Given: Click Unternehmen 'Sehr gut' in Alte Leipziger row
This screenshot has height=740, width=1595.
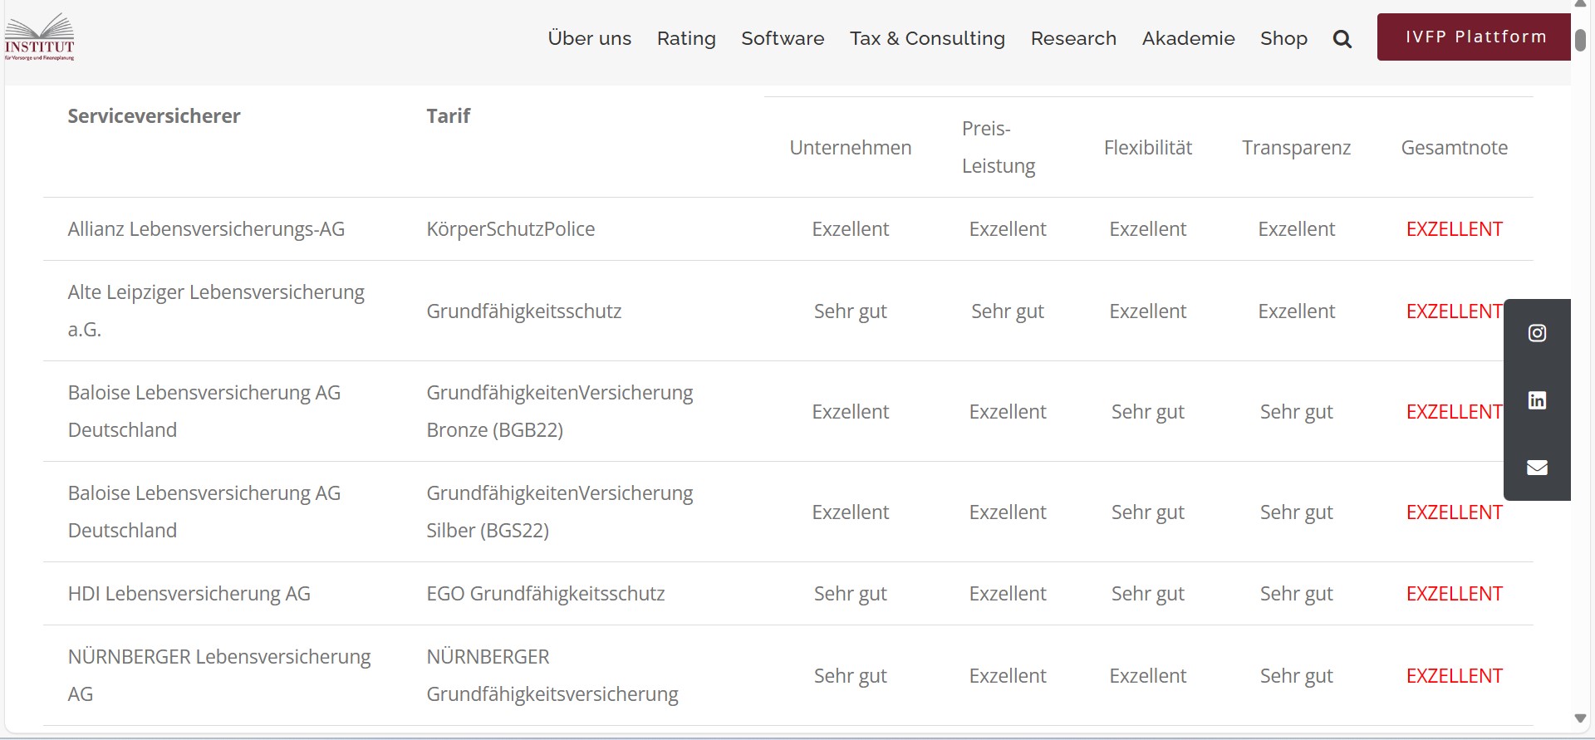Looking at the screenshot, I should 850,311.
